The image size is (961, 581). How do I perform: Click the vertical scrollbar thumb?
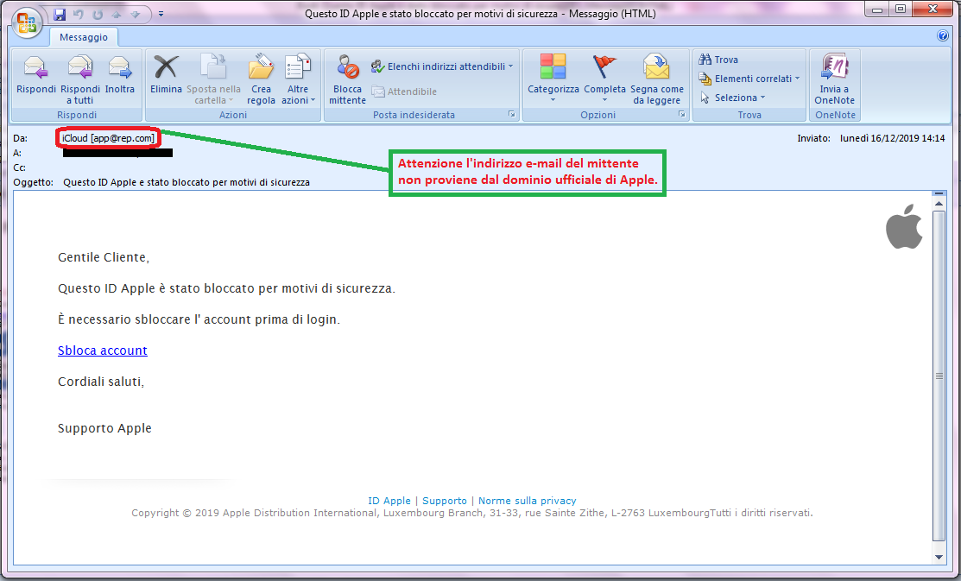(939, 376)
